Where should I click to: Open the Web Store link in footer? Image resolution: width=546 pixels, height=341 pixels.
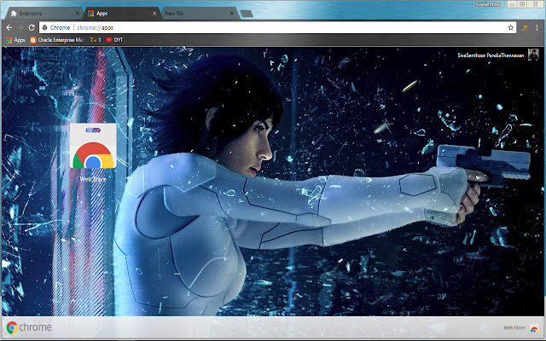pyautogui.click(x=521, y=327)
